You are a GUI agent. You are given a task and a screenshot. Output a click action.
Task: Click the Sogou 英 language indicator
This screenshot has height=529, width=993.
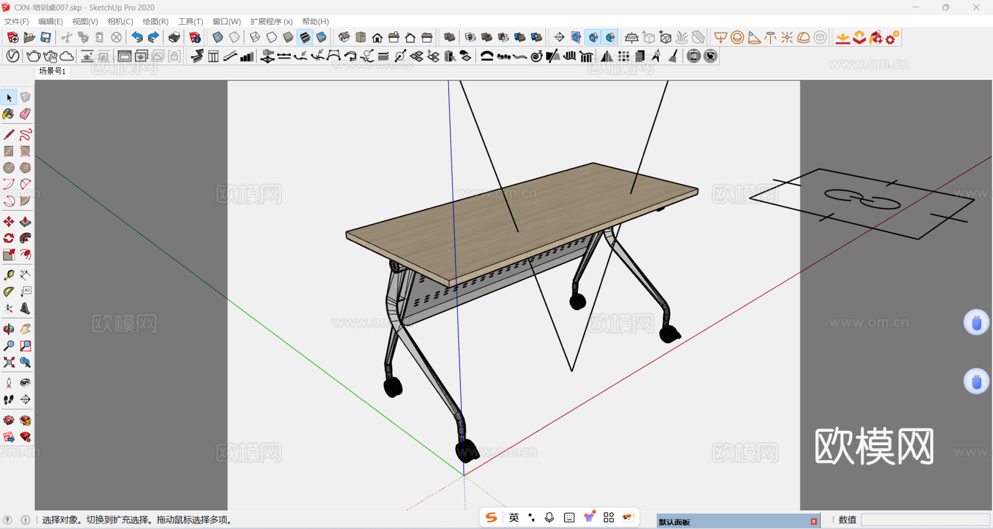click(x=514, y=517)
